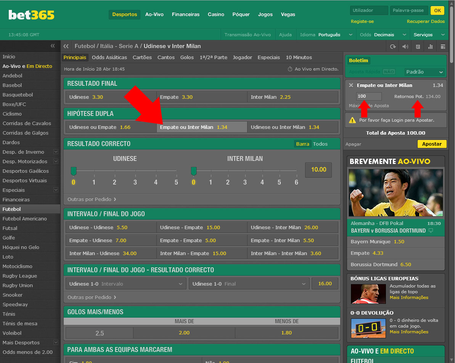Click the refresh icon in match toolbar
This screenshot has height=363, width=455.
click(x=393, y=47)
